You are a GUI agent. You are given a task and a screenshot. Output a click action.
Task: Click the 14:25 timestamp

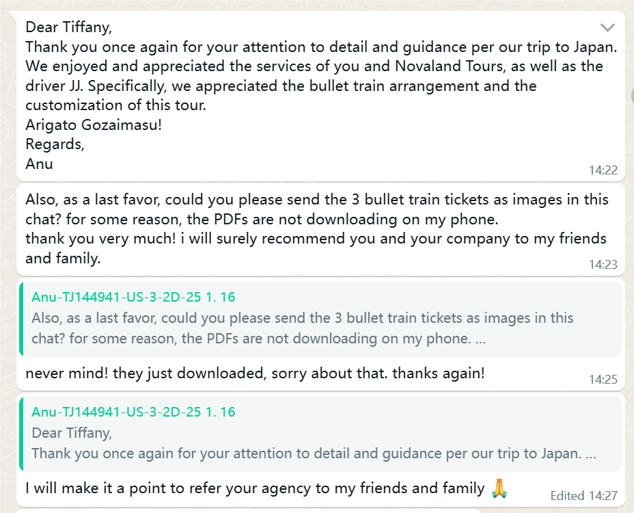tap(603, 380)
